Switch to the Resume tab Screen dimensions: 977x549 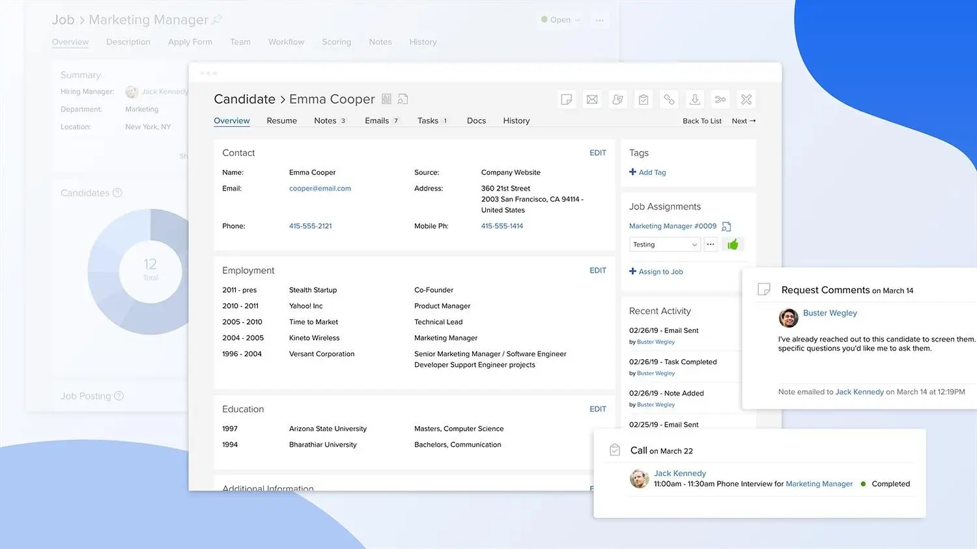[281, 120]
